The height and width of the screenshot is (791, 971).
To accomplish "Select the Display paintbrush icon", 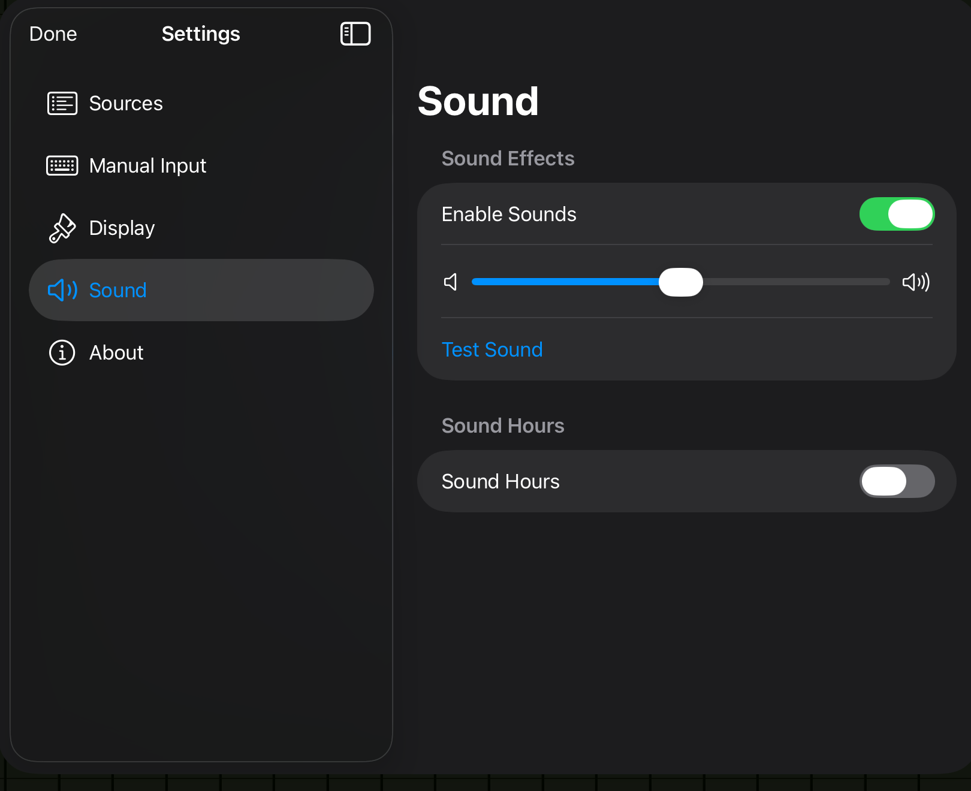I will tap(62, 228).
